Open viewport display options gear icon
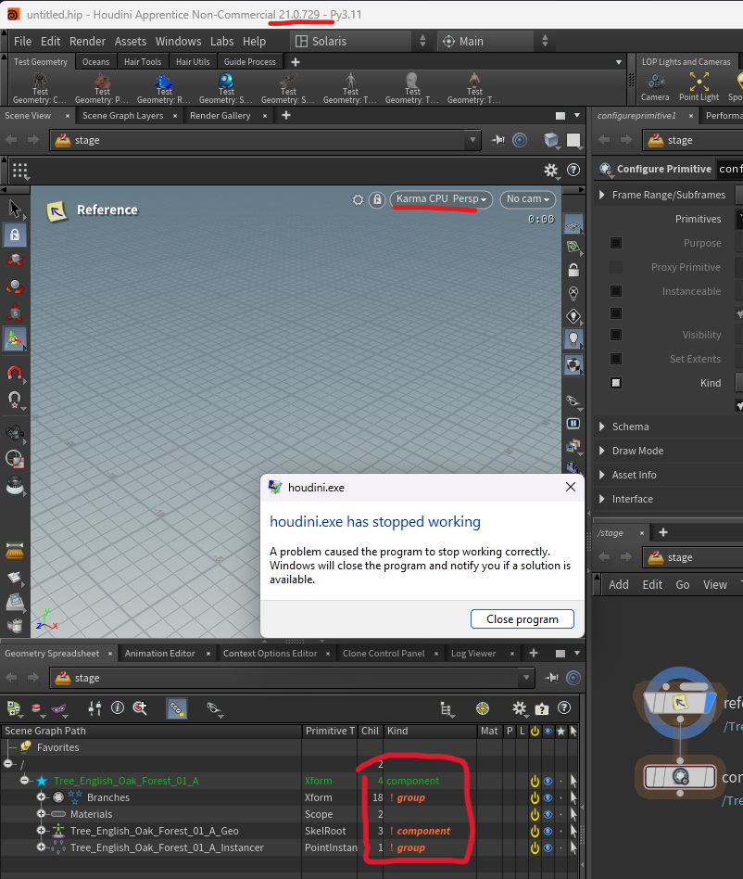The width and height of the screenshot is (743, 879). 551,170
